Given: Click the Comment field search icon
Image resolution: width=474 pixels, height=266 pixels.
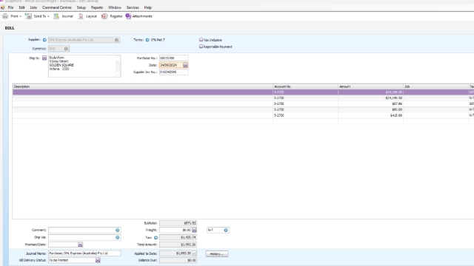Looking at the screenshot, I should (x=117, y=230).
